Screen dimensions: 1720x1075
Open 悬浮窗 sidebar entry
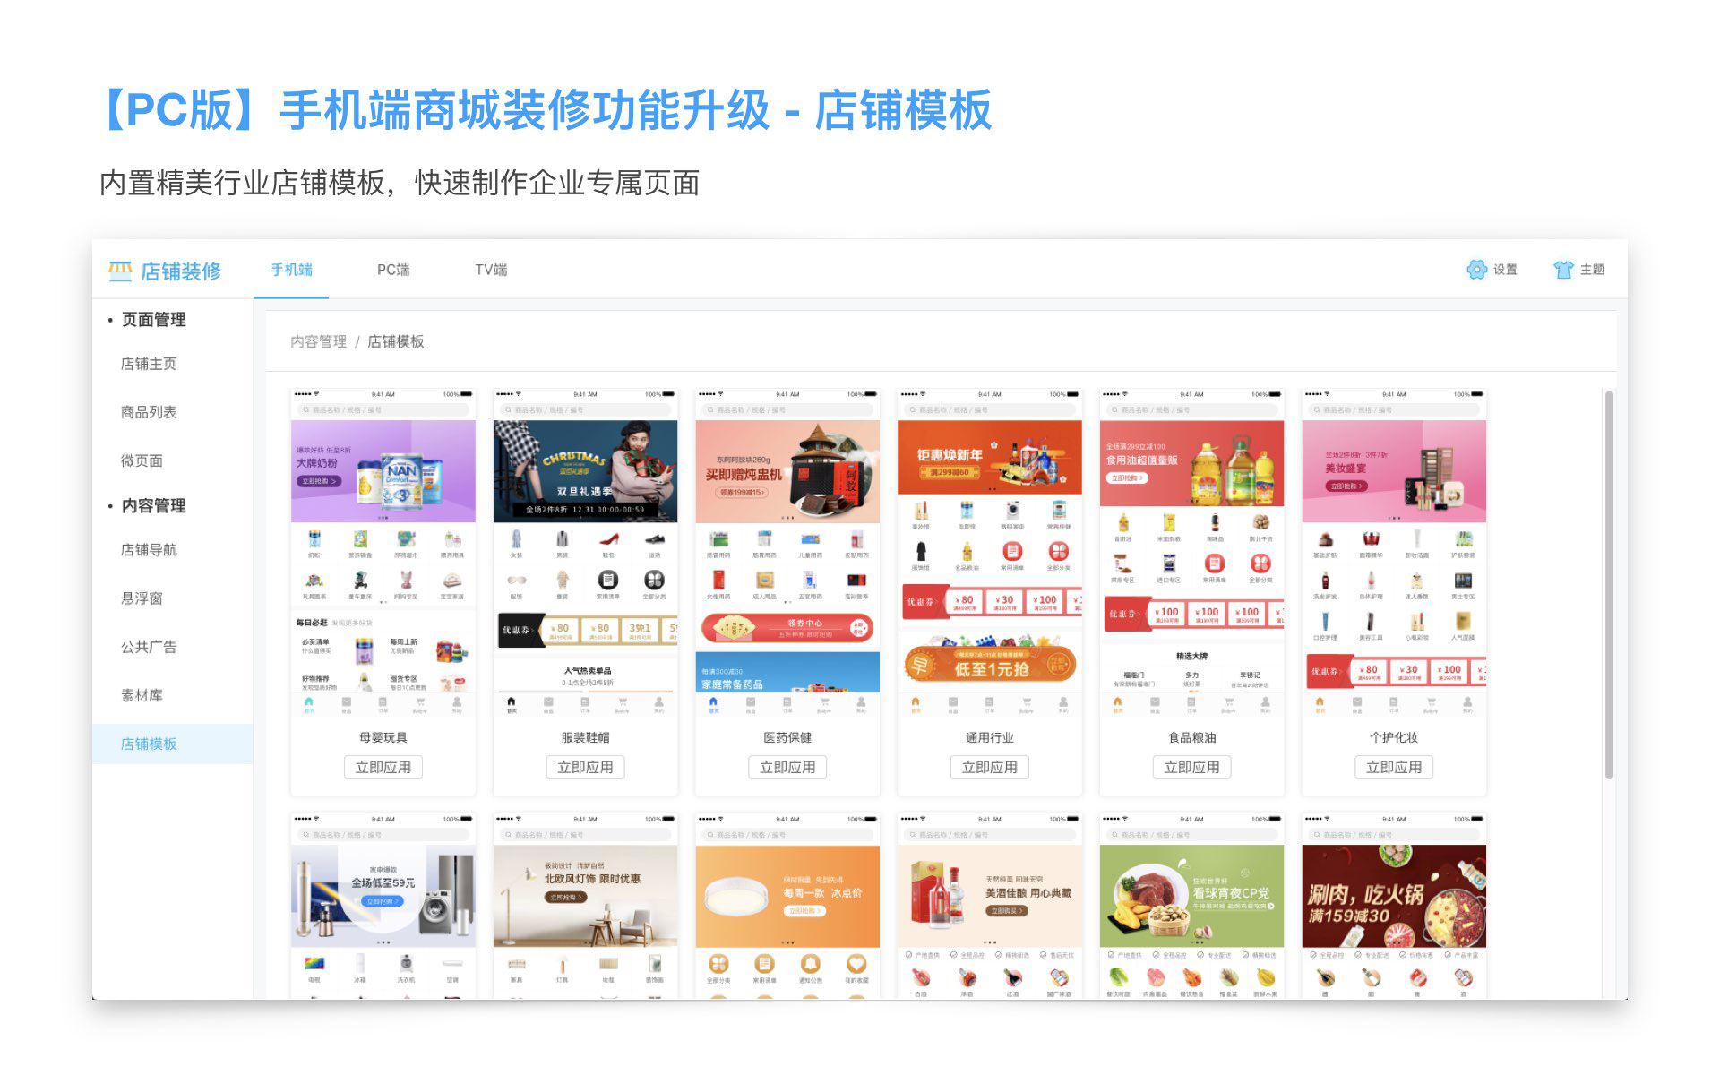pyautogui.click(x=142, y=598)
